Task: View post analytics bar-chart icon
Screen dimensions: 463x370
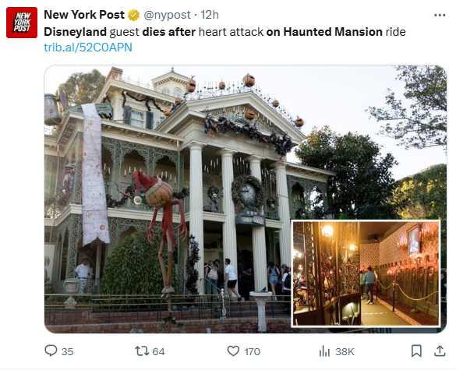Action: pyautogui.click(x=324, y=351)
